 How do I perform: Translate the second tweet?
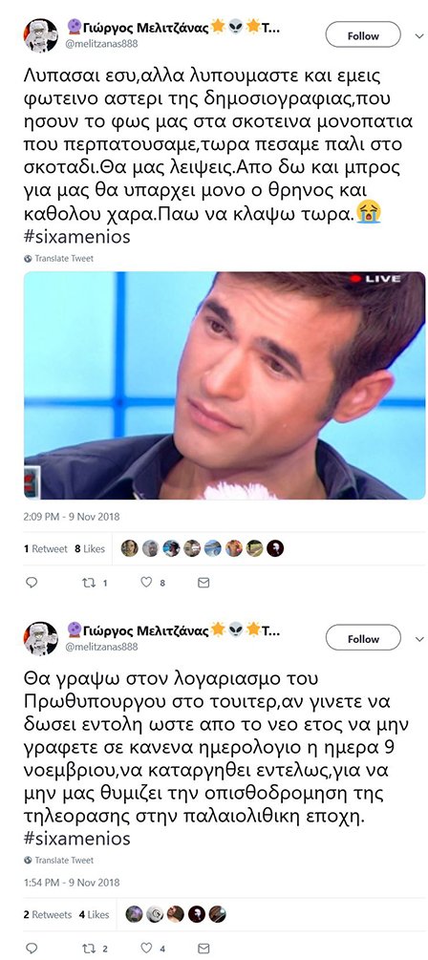(x=59, y=861)
